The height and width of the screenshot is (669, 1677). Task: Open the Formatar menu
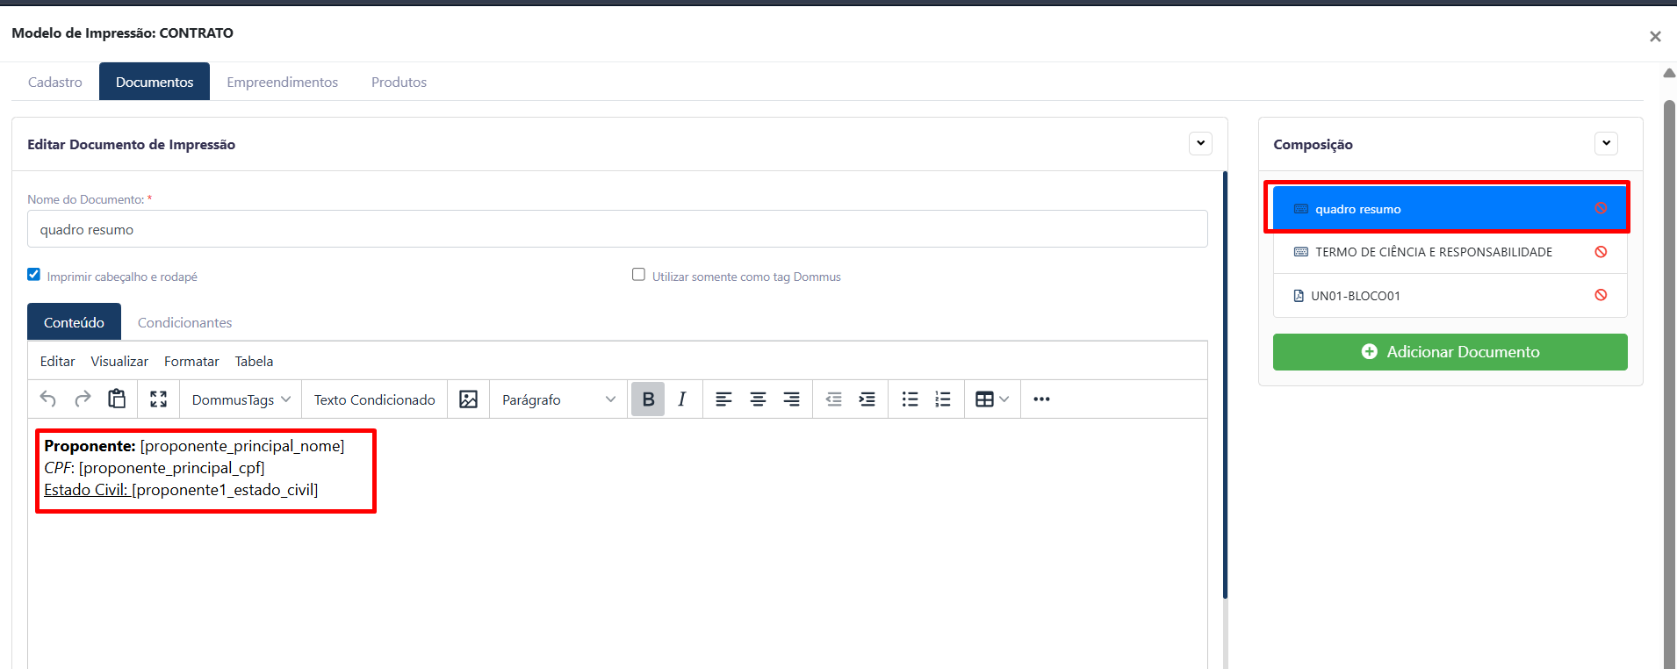pos(191,361)
